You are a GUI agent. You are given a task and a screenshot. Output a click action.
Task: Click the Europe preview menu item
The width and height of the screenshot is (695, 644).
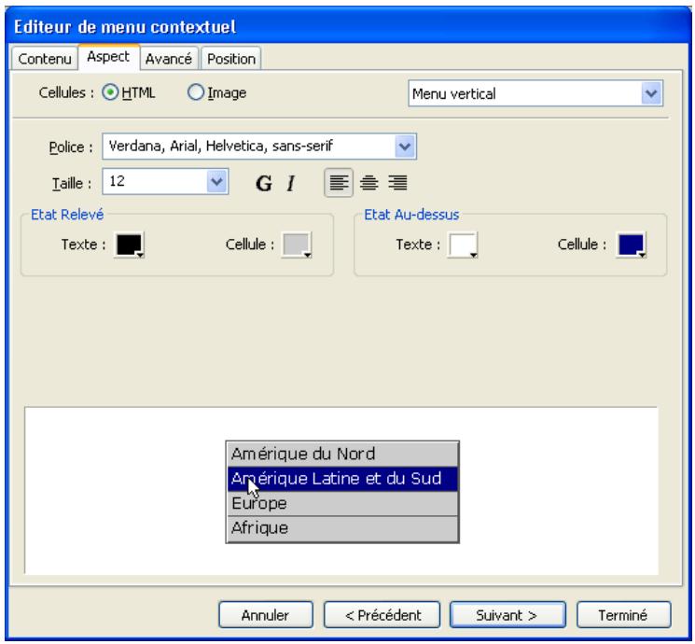coord(342,503)
